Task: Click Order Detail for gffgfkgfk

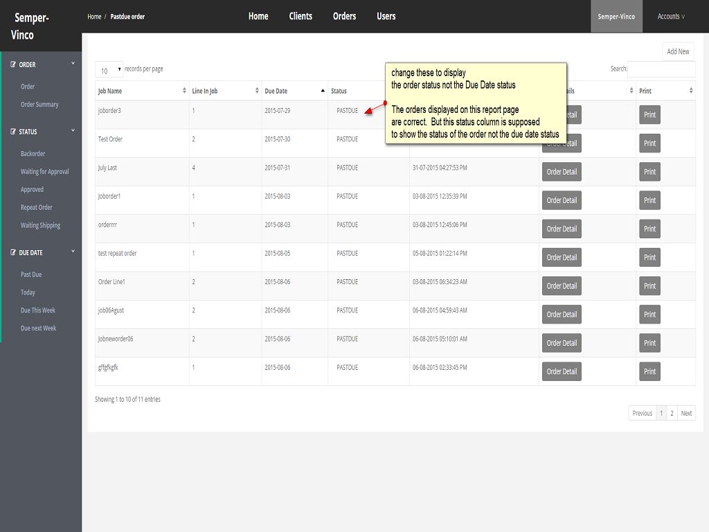Action: click(562, 371)
